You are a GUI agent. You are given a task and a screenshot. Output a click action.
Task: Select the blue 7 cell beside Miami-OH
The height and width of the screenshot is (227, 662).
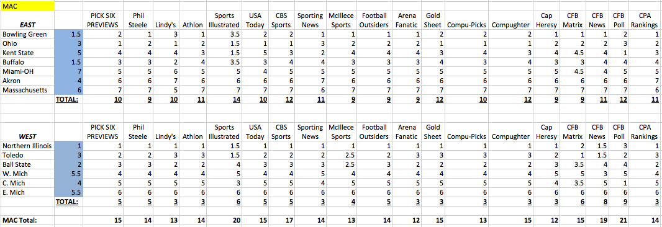click(69, 71)
